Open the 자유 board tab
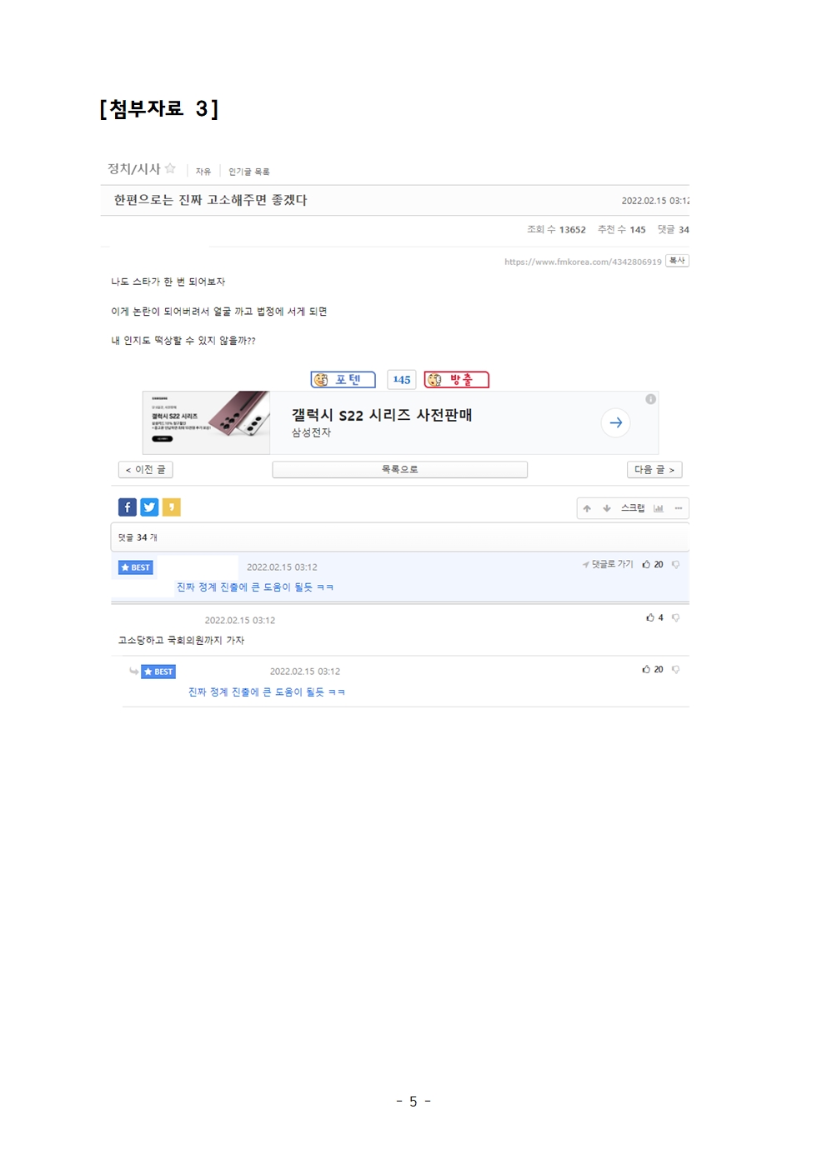The image size is (827, 1169). pos(203,172)
